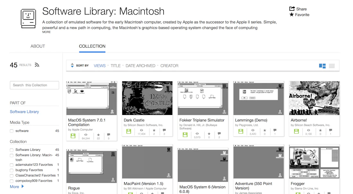Open the ABOUT tab
353x194 pixels.
(38, 46)
